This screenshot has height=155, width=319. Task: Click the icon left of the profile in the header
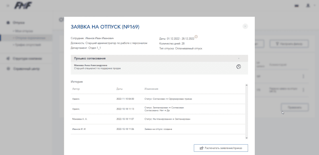(x=297, y=6)
